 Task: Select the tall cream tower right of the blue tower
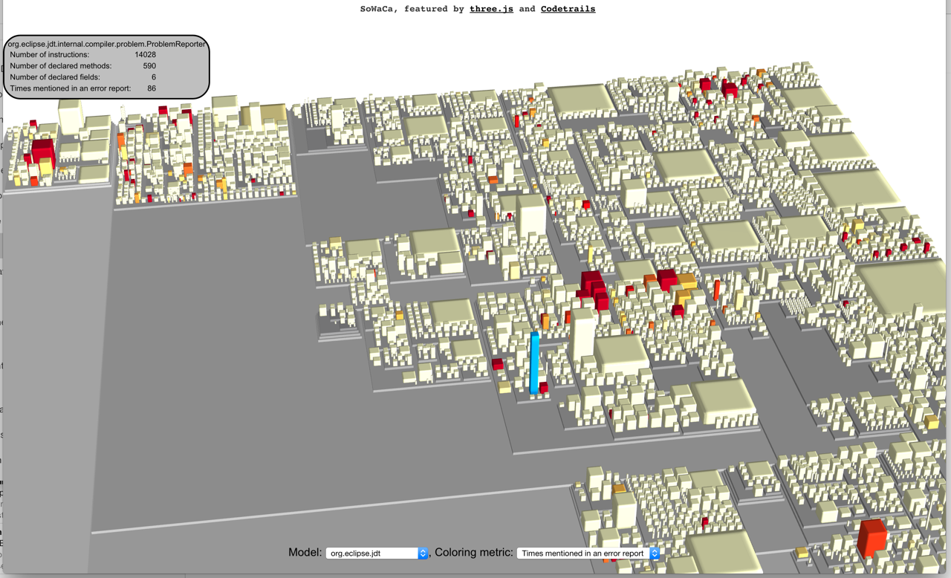click(583, 334)
